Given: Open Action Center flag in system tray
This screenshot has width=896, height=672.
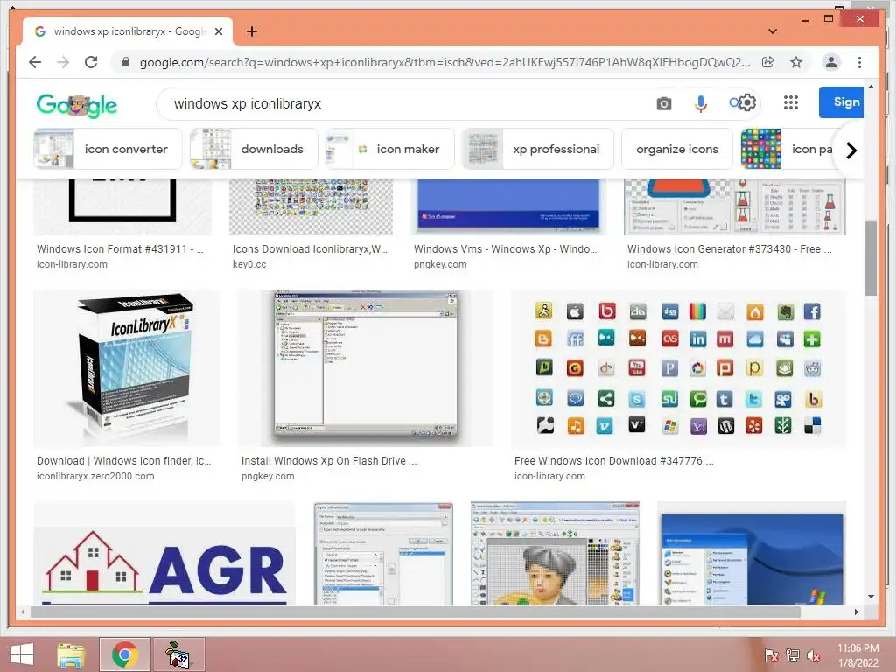Looking at the screenshot, I should [771, 655].
